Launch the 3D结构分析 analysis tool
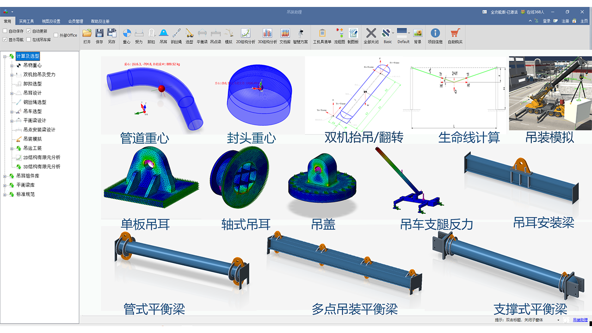Viewport: 592px width, 333px height. [x=267, y=35]
